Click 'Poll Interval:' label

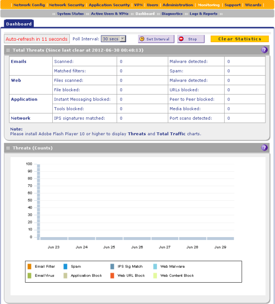pyautogui.click(x=86, y=39)
